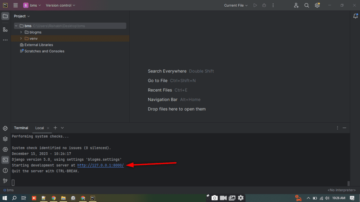
Task: Add a new terminal session tab
Action: (55, 128)
